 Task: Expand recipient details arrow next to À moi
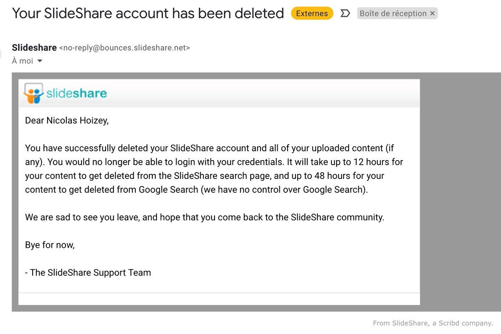(x=40, y=61)
